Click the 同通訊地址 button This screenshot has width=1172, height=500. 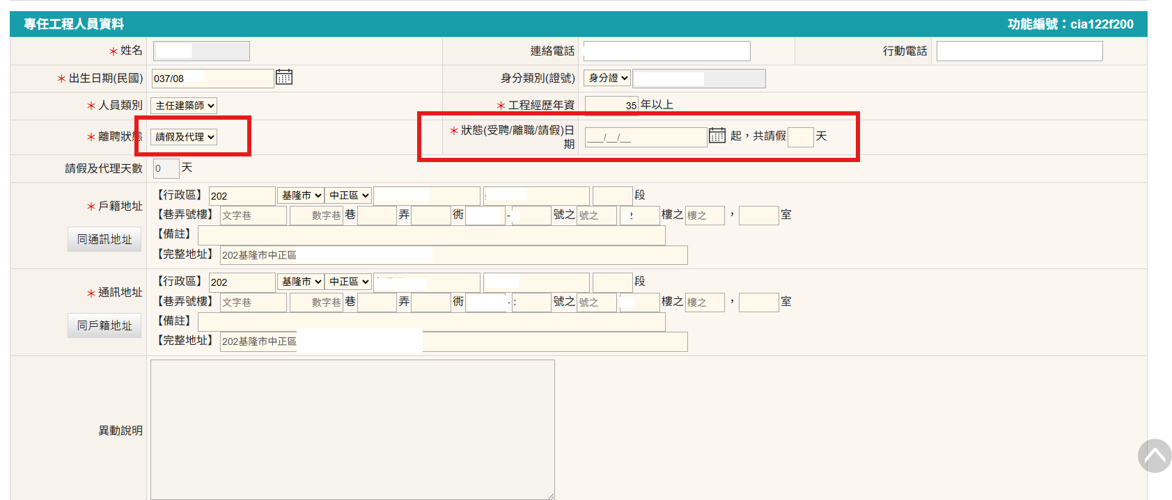pos(104,239)
